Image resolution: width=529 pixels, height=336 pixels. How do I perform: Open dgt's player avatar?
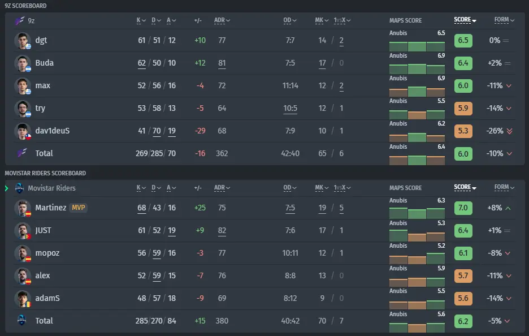coord(23,41)
